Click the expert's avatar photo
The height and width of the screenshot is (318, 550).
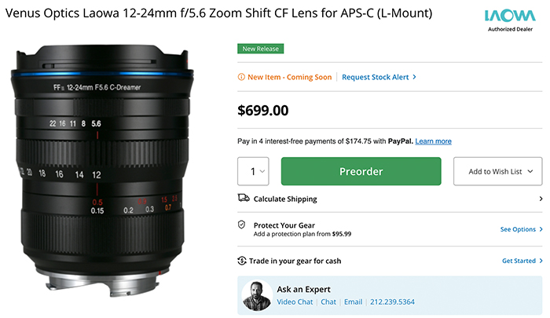point(258,295)
